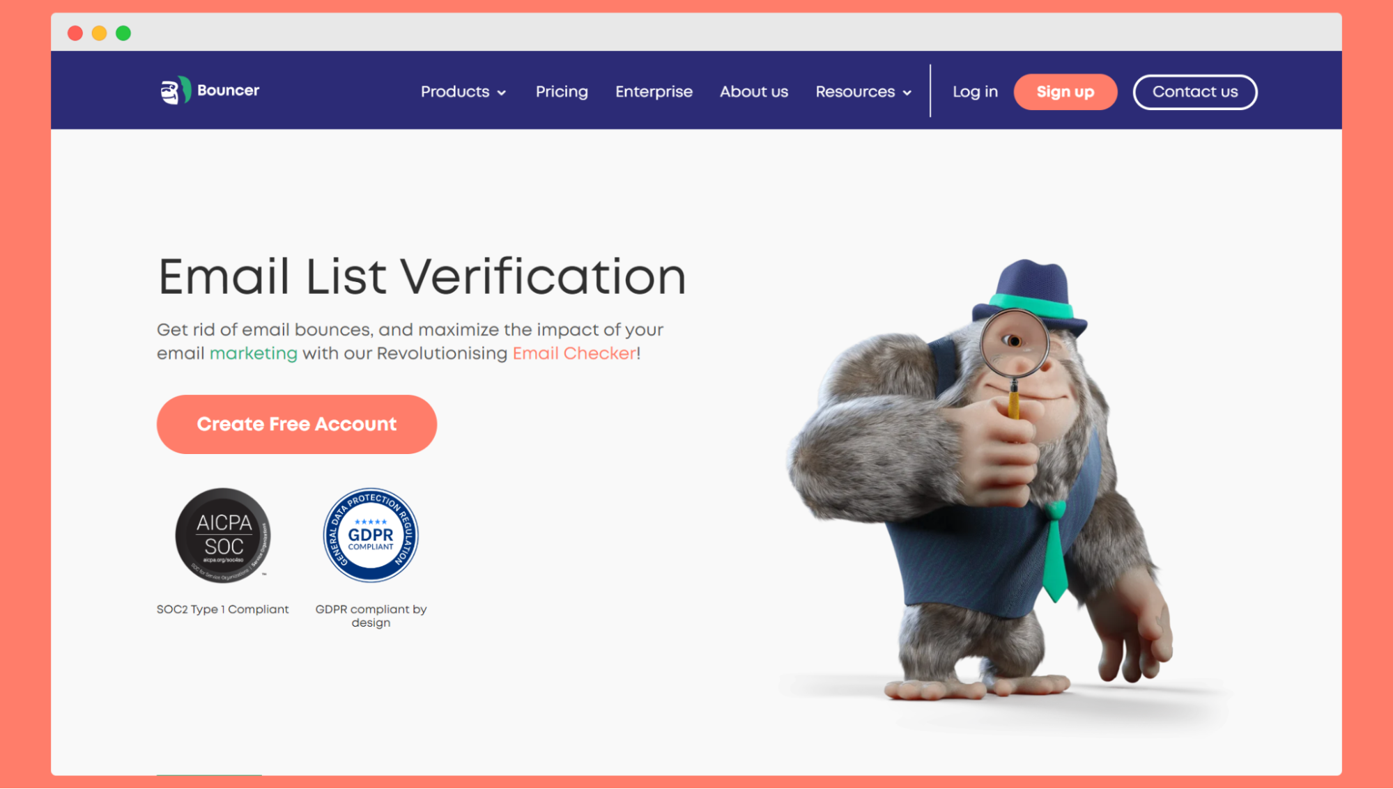Image resolution: width=1393 pixels, height=789 pixels.
Task: Click the red close window dot
Action: (75, 33)
